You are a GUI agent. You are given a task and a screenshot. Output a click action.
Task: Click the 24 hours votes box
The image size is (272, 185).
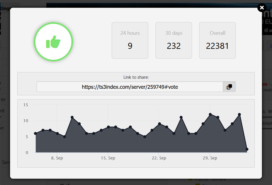(130, 40)
